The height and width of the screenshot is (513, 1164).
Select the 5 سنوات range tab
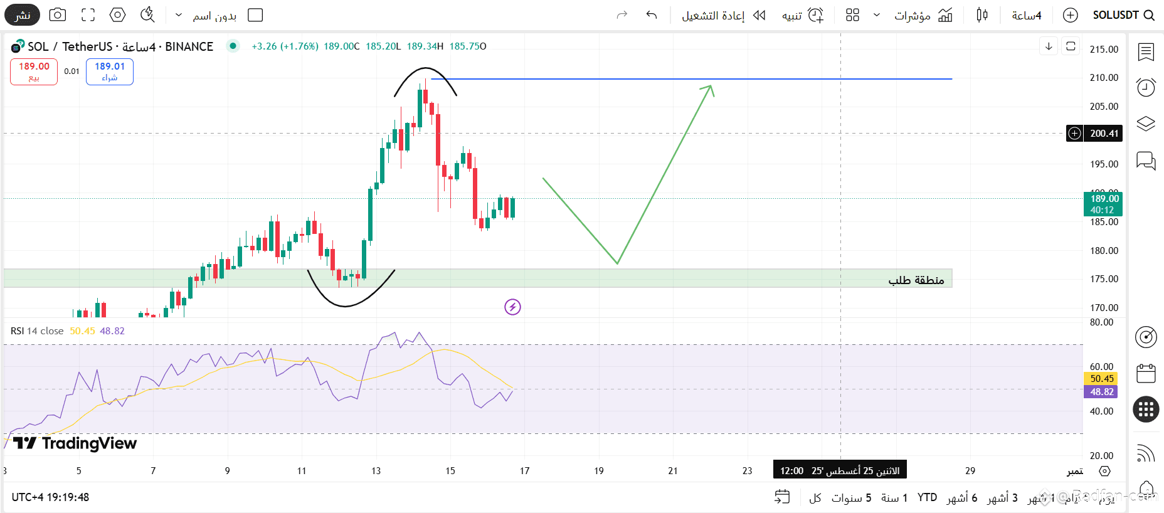point(851,498)
